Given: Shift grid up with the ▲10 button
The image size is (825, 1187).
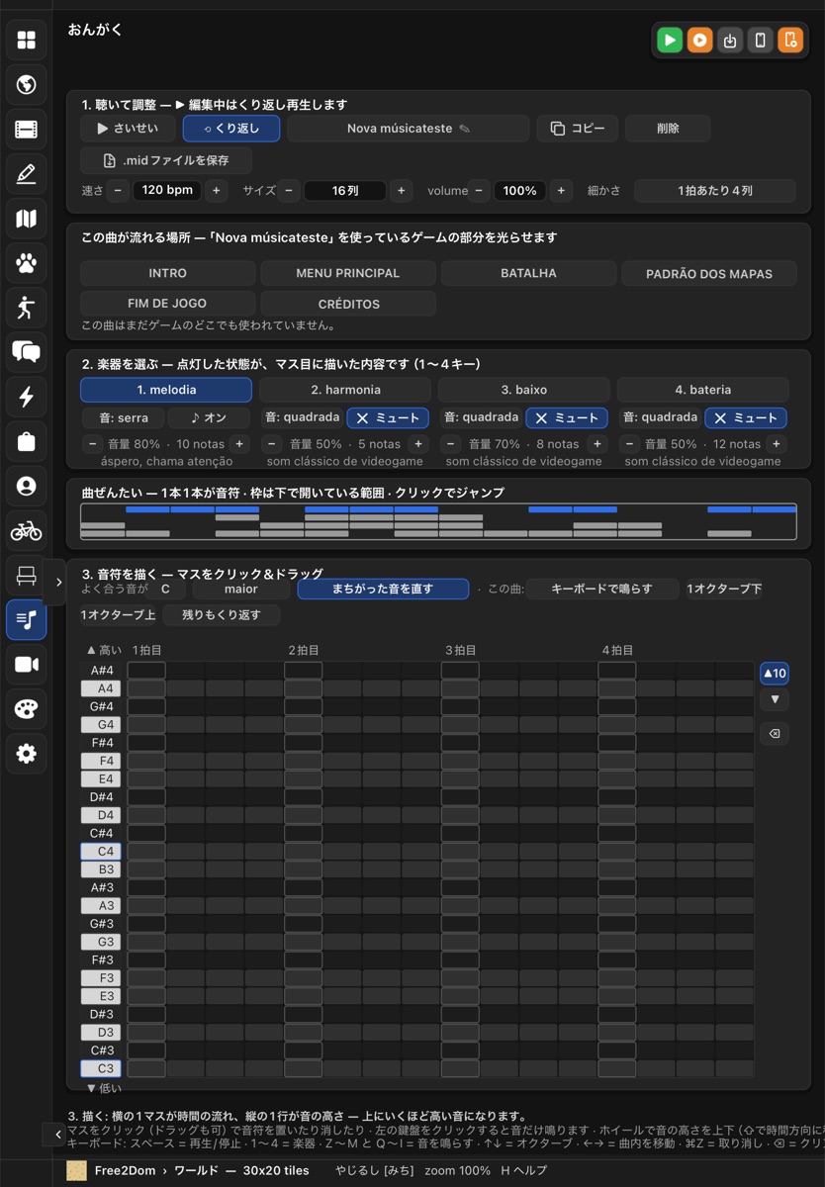Looking at the screenshot, I should tap(775, 674).
